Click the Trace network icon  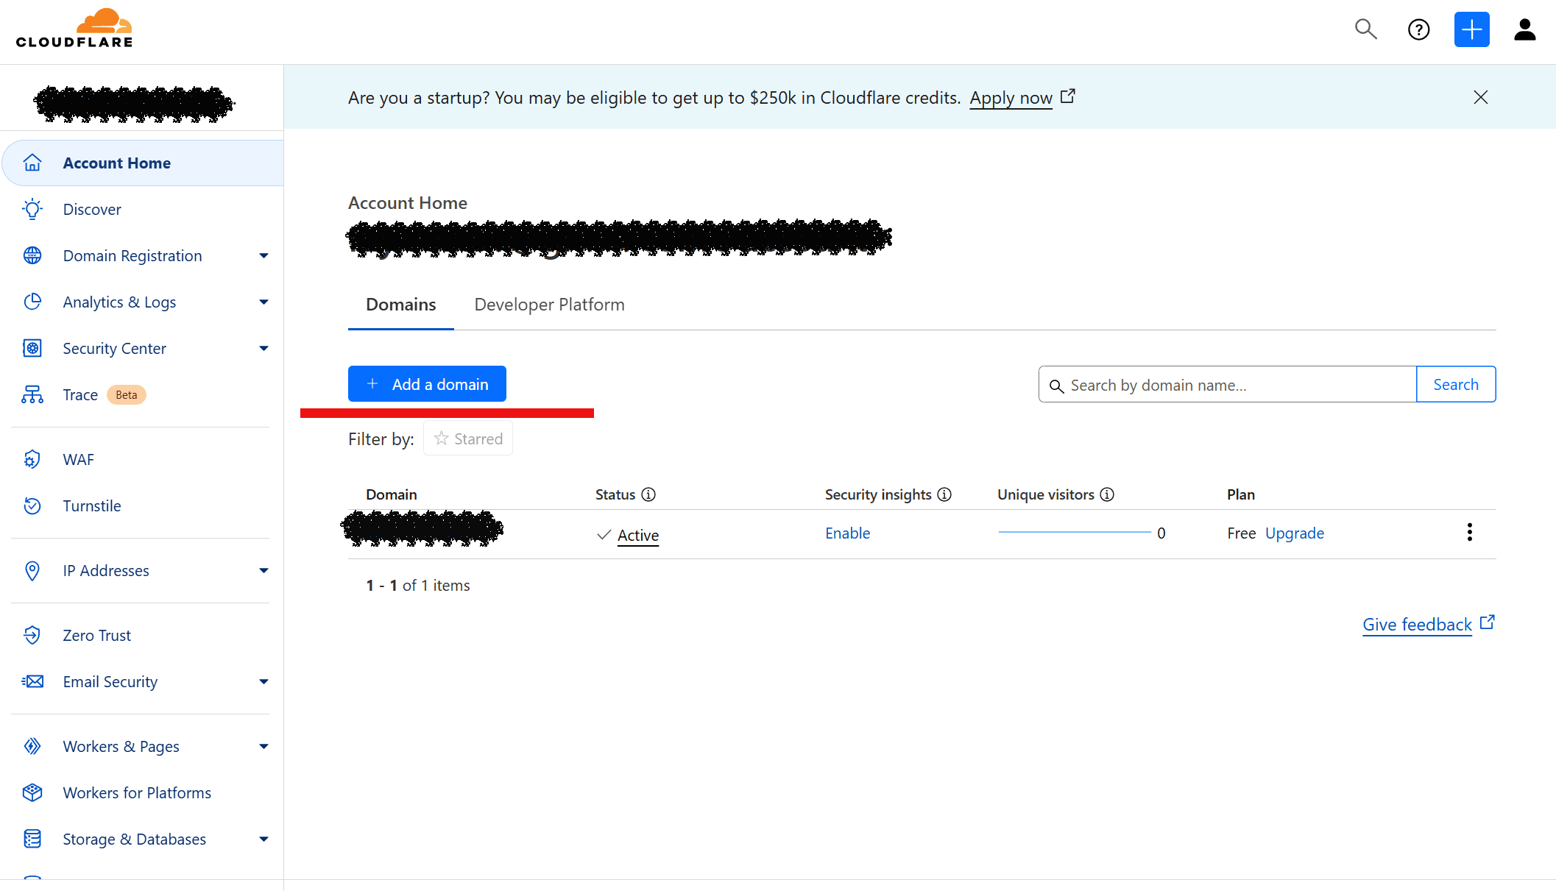[x=32, y=394]
